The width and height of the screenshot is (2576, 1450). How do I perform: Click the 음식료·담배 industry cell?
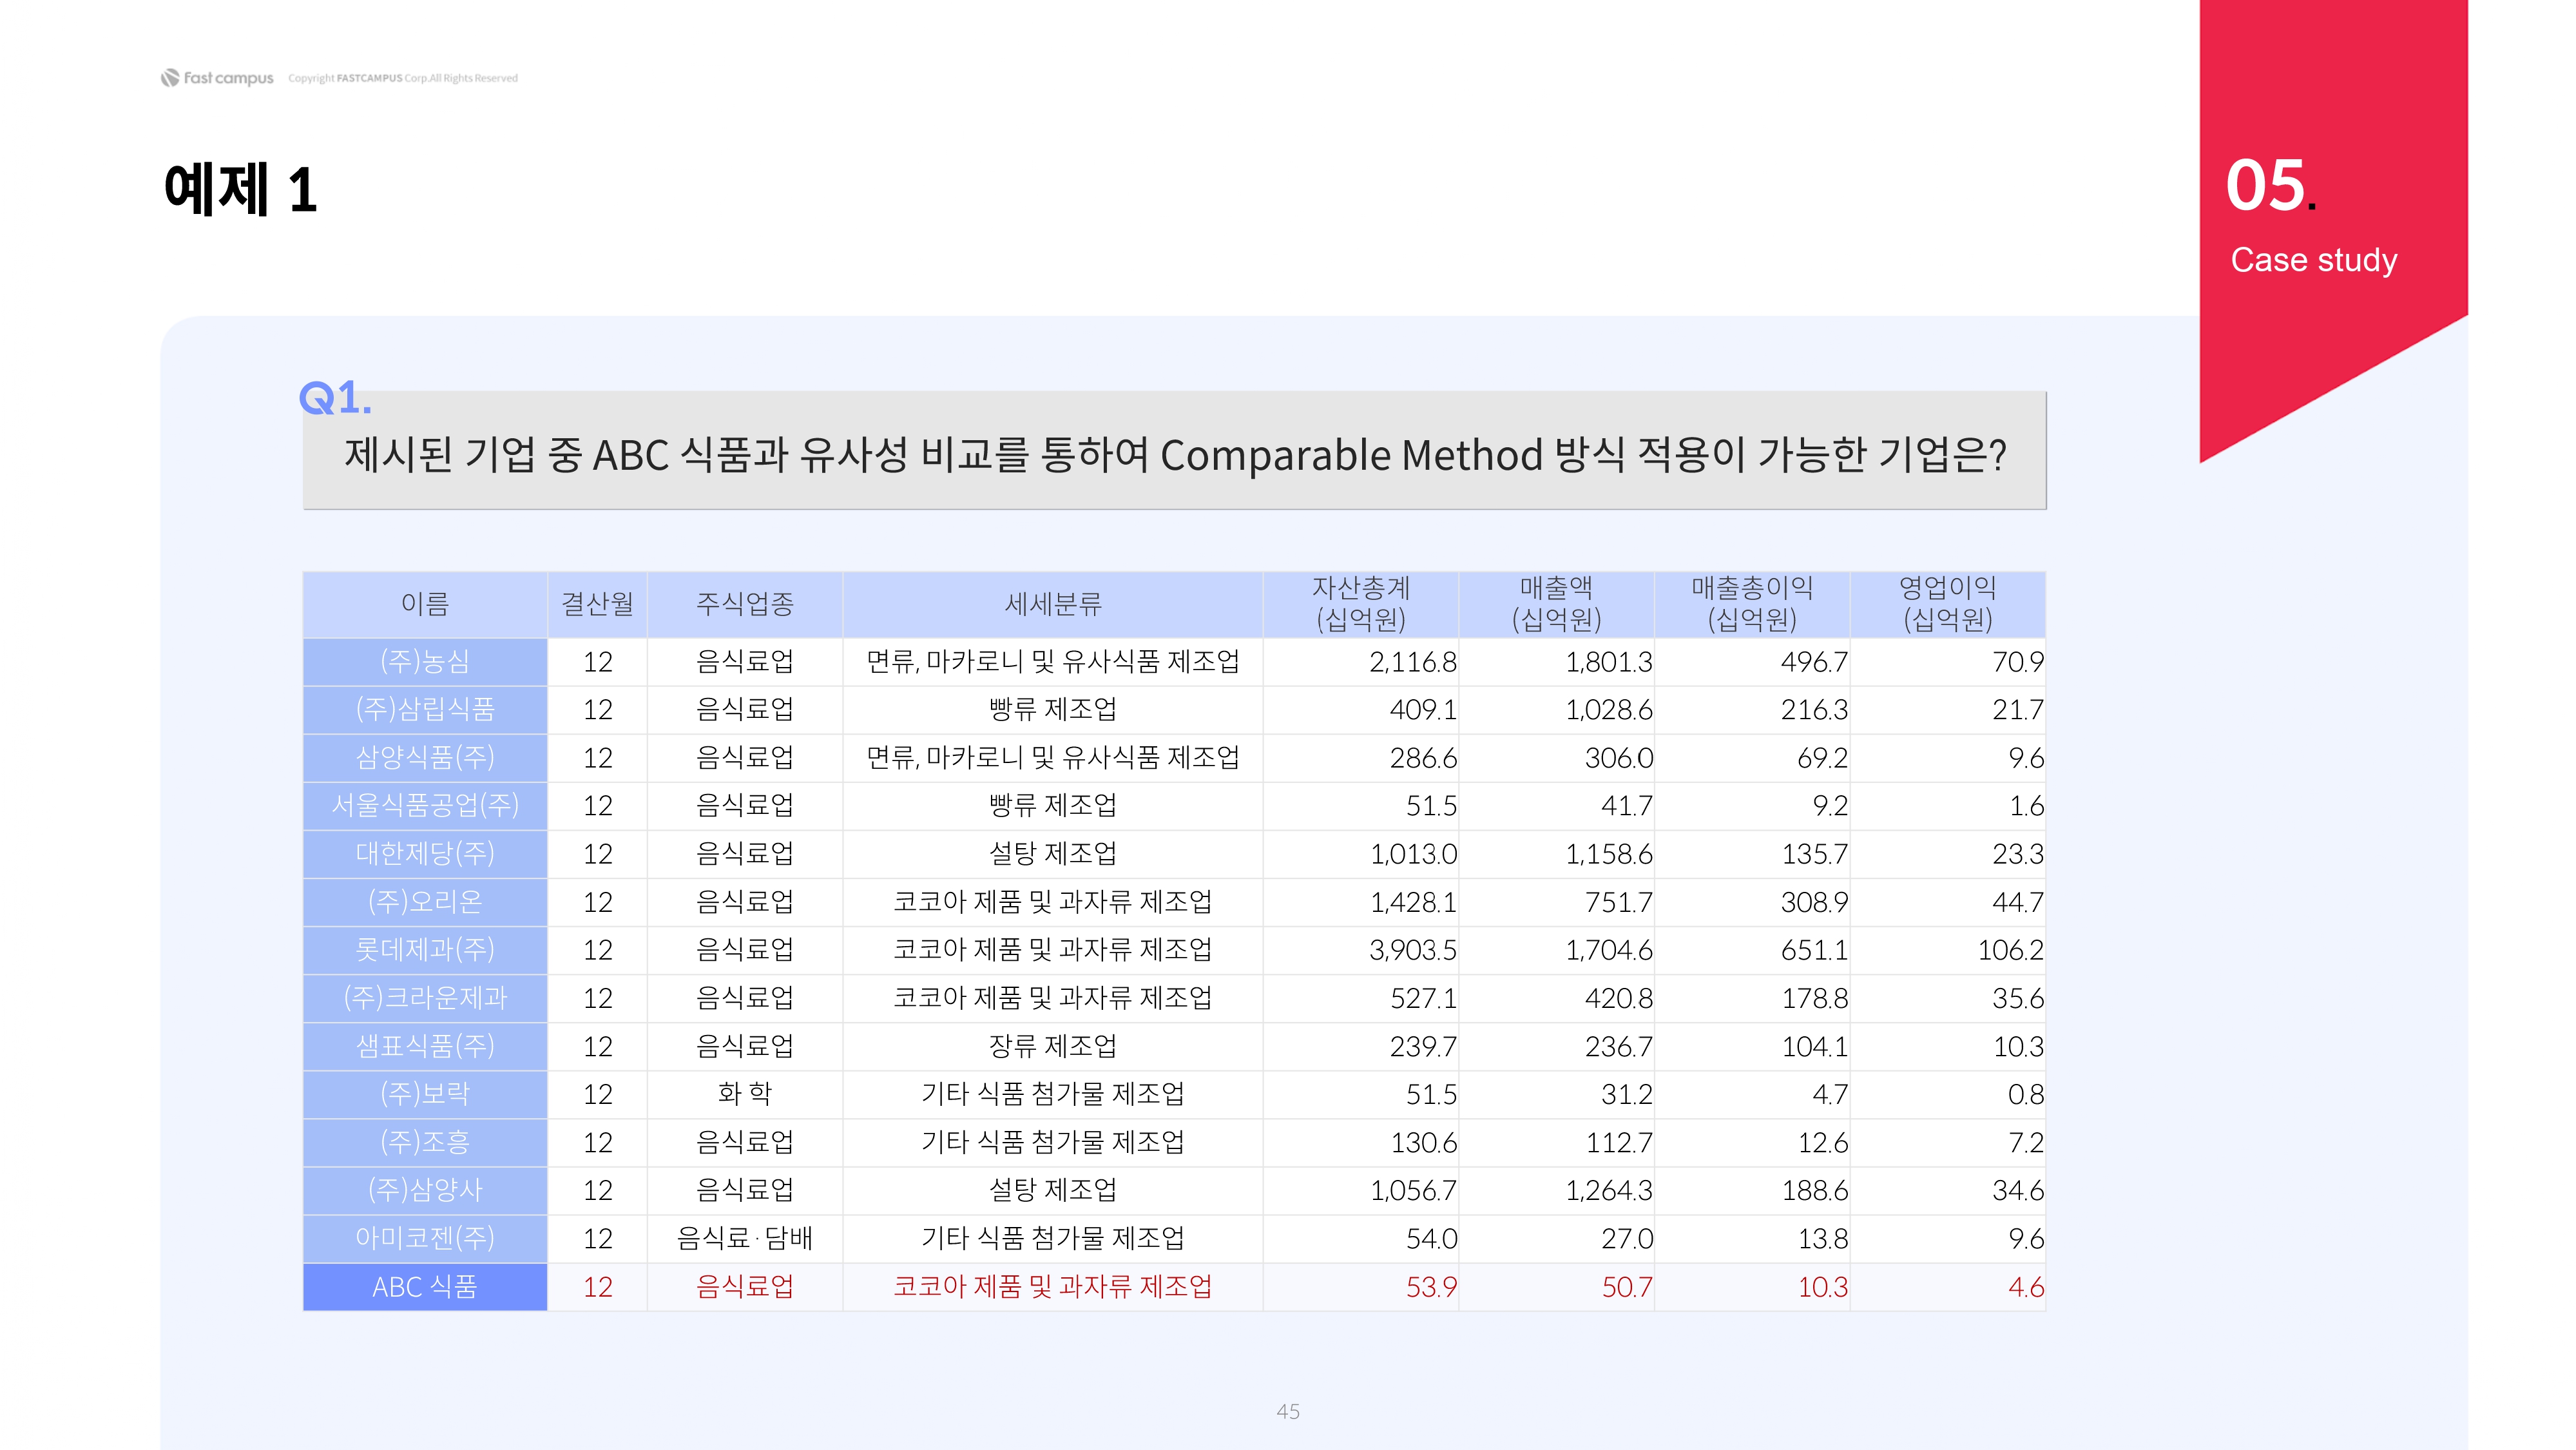pos(745,1238)
